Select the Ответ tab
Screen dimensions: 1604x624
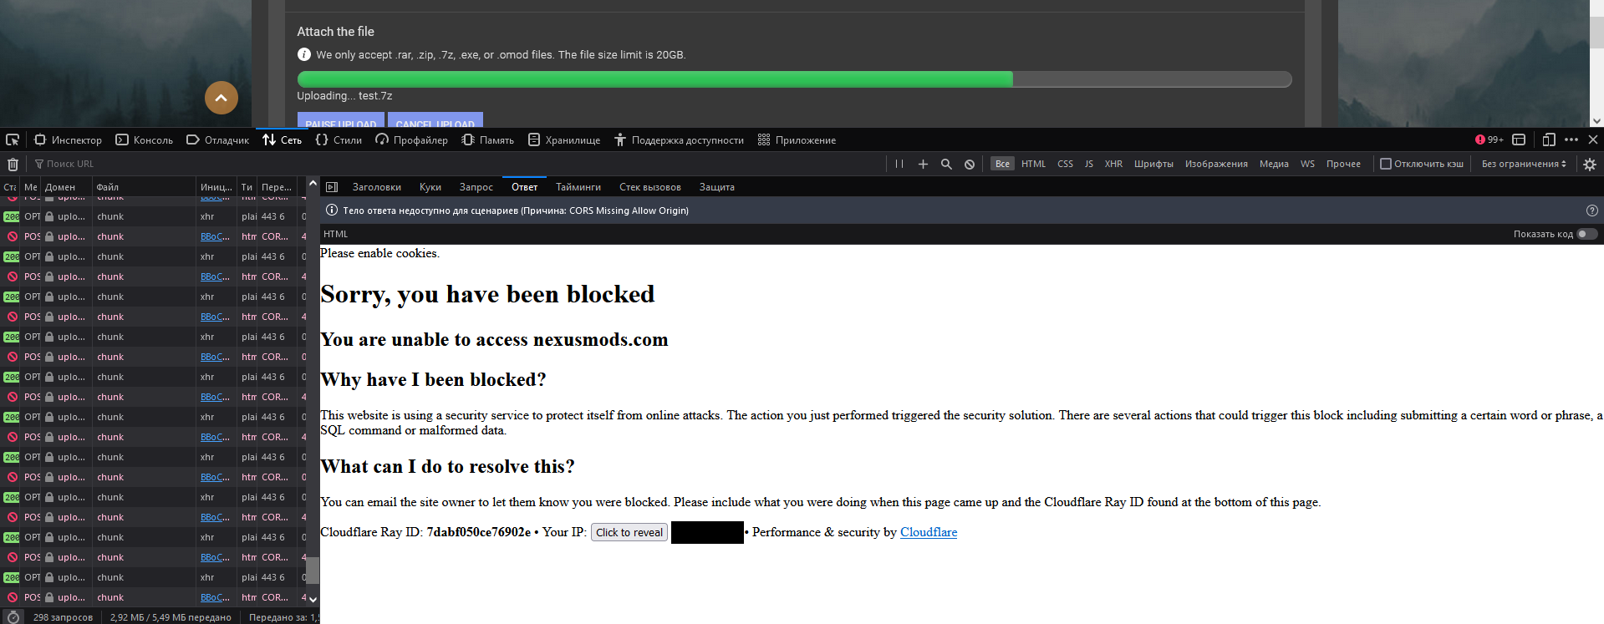click(525, 187)
